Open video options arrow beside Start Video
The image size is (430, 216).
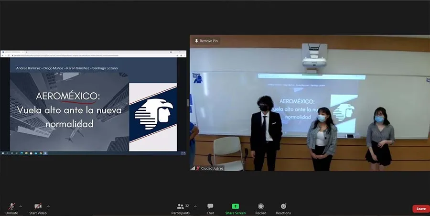(49, 206)
